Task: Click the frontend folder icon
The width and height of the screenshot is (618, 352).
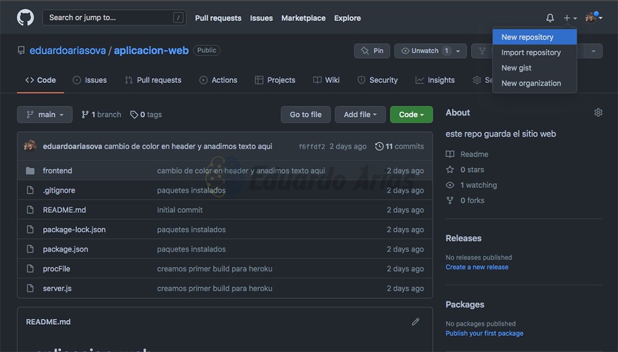Action: [30, 171]
